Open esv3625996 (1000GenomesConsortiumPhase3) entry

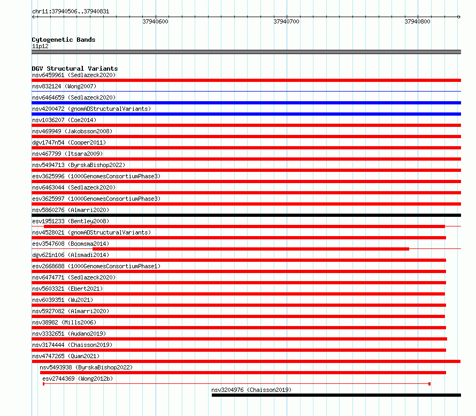(x=96, y=176)
